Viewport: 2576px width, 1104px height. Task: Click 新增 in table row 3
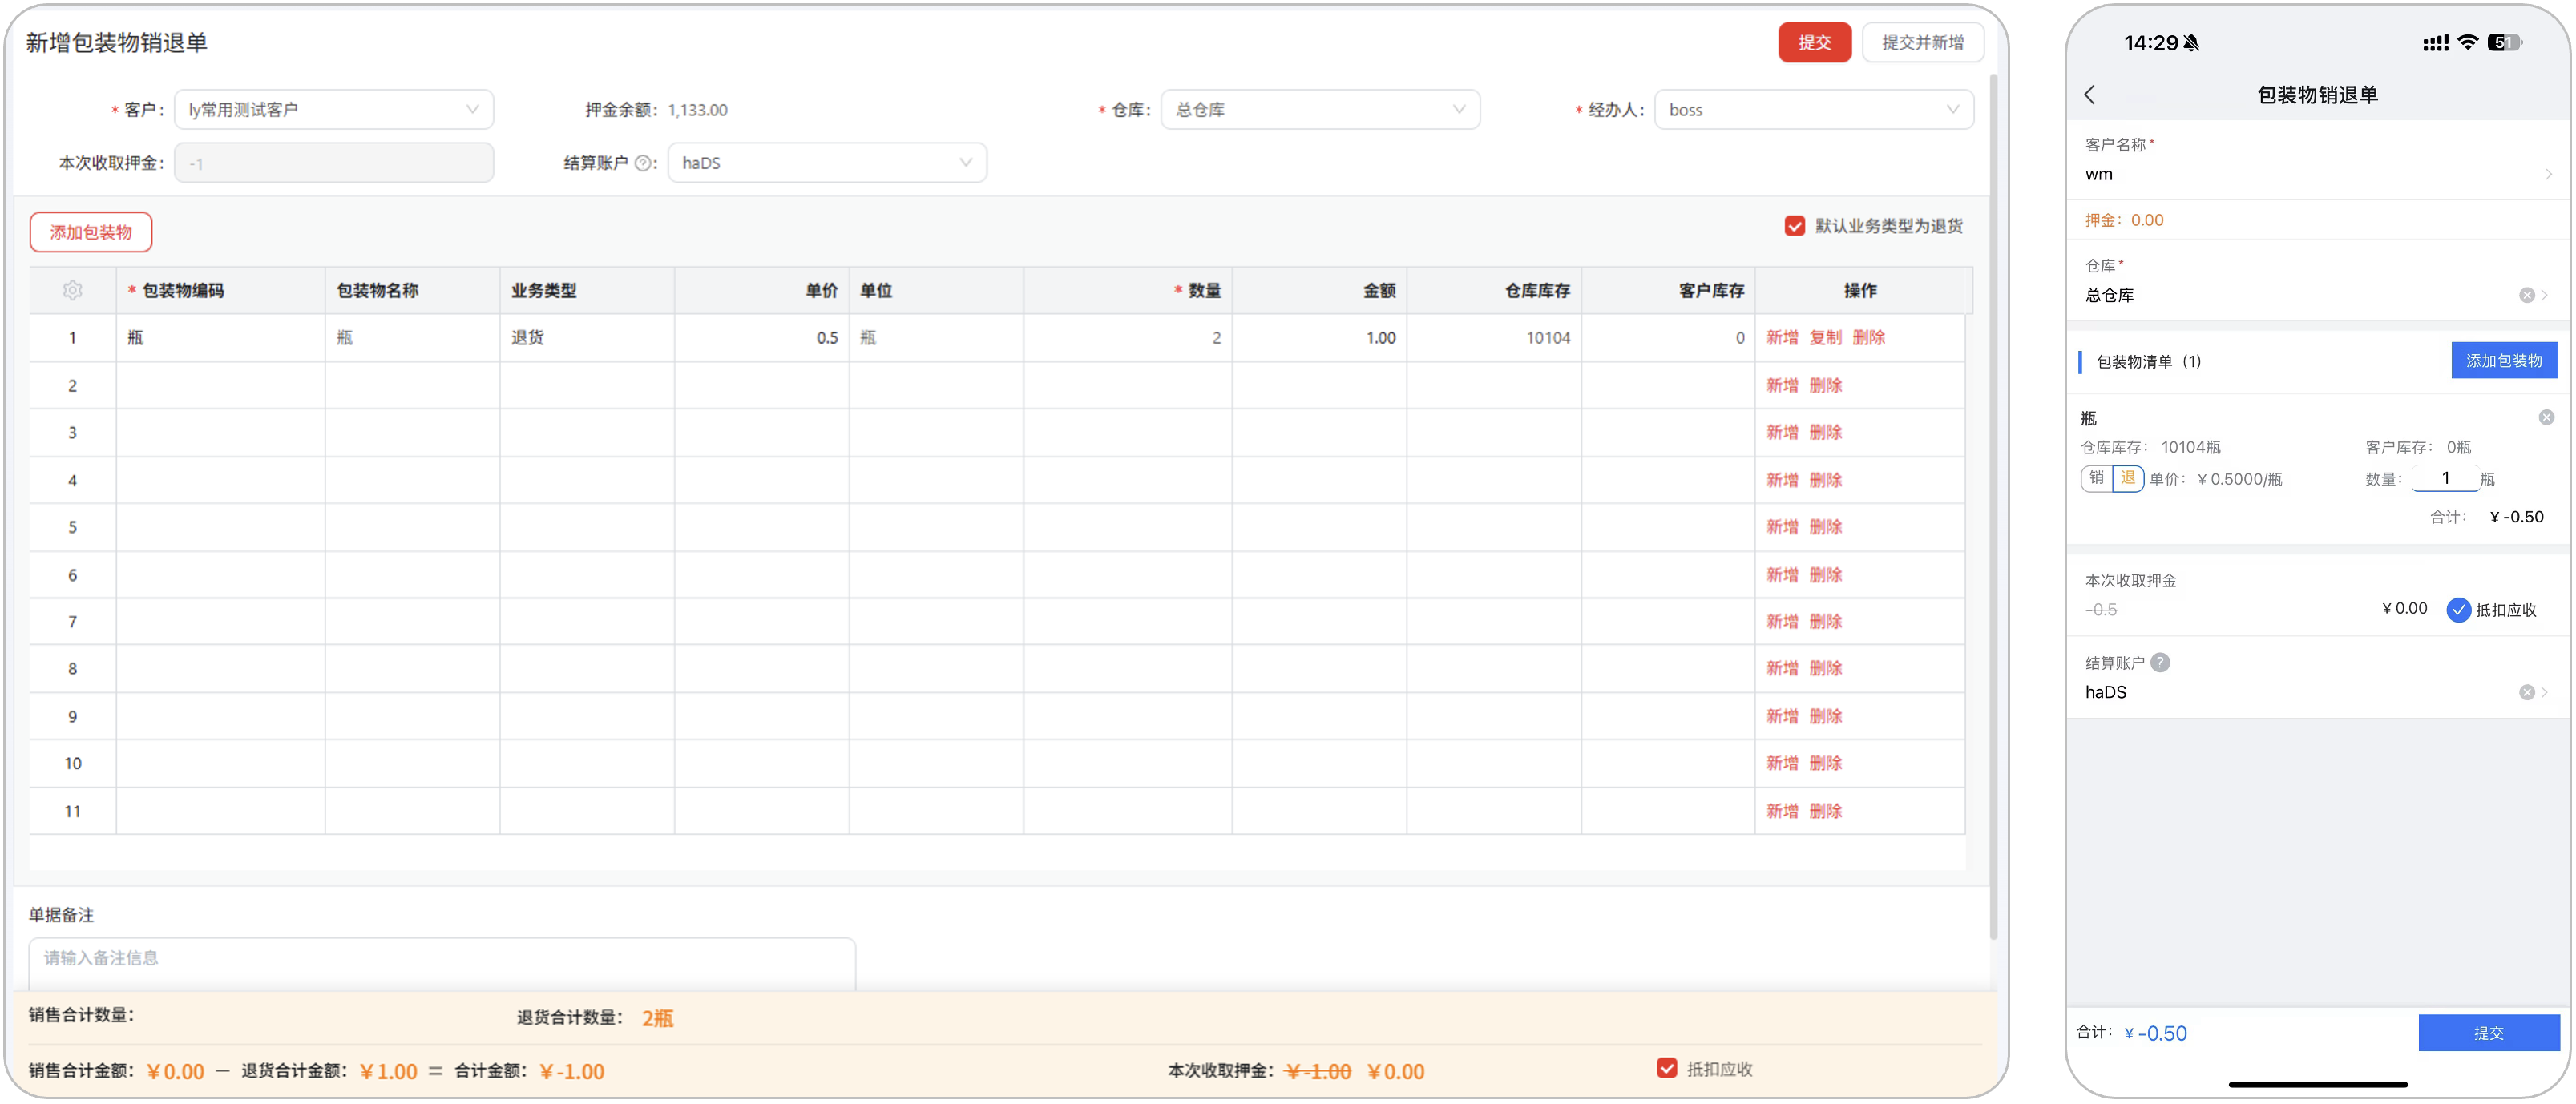[1781, 432]
